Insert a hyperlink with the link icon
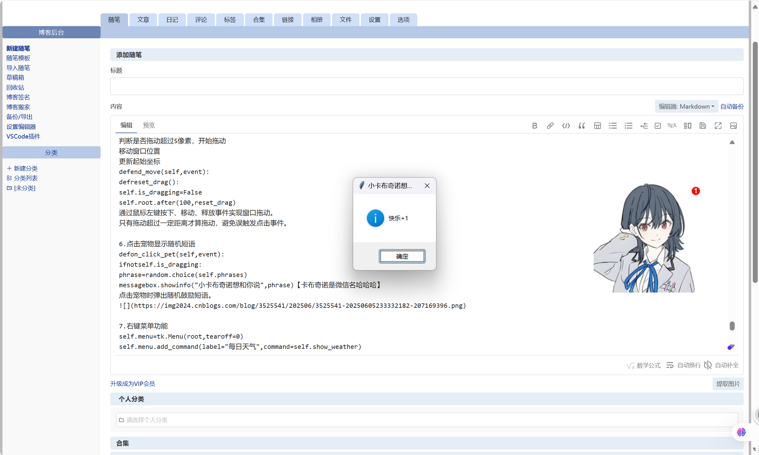The image size is (759, 455). pyautogui.click(x=550, y=126)
